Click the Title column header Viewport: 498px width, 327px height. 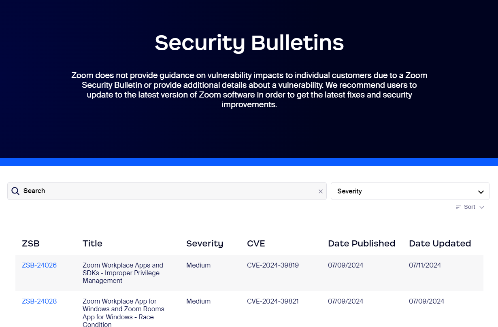tap(92, 244)
